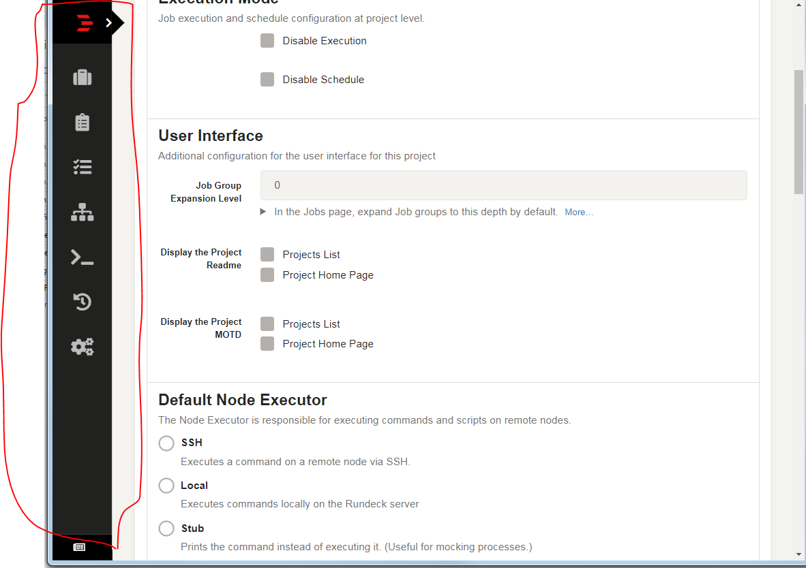Click 'Executes a command on a remote node via SSH.'
Image resolution: width=806 pixels, height=568 pixels.
(295, 462)
